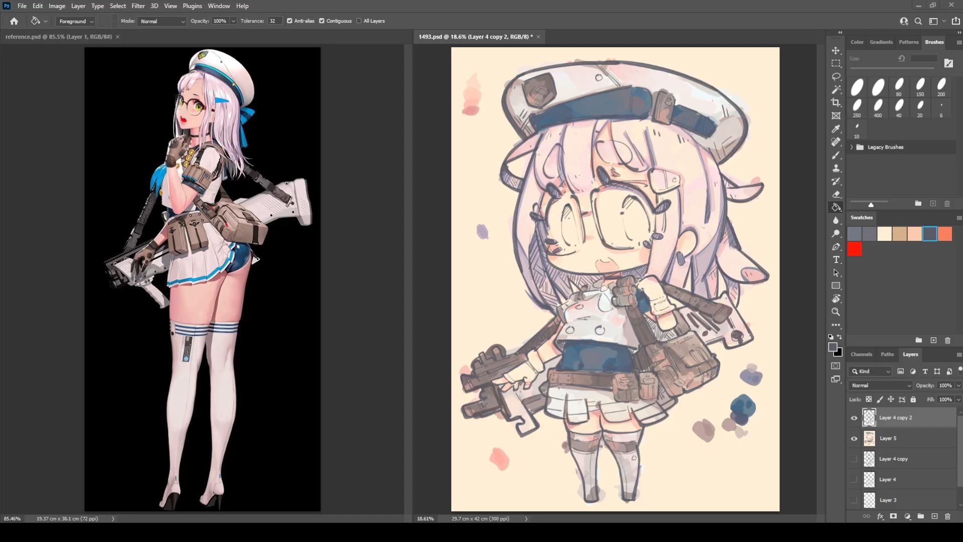Image resolution: width=963 pixels, height=542 pixels.
Task: Open the search icon in options bar
Action: click(918, 21)
